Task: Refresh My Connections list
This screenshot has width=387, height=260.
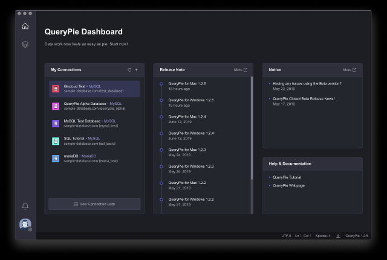Action: click(x=129, y=70)
